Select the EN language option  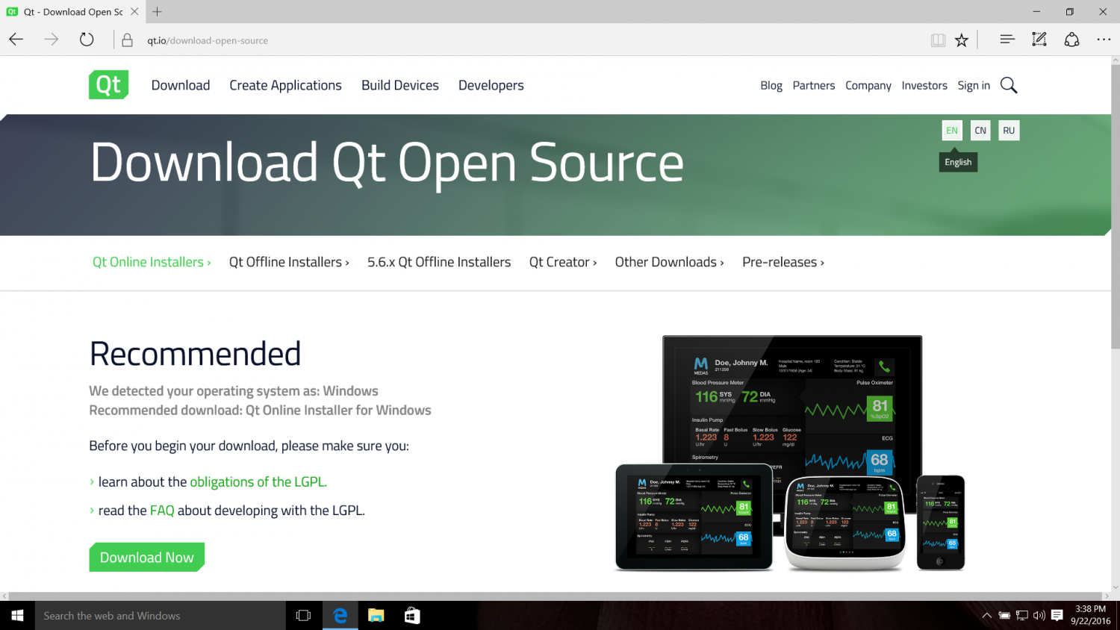[x=952, y=131]
